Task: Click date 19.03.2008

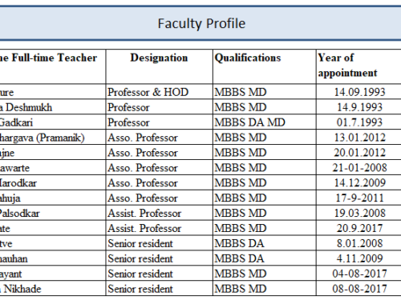Action: point(360,214)
